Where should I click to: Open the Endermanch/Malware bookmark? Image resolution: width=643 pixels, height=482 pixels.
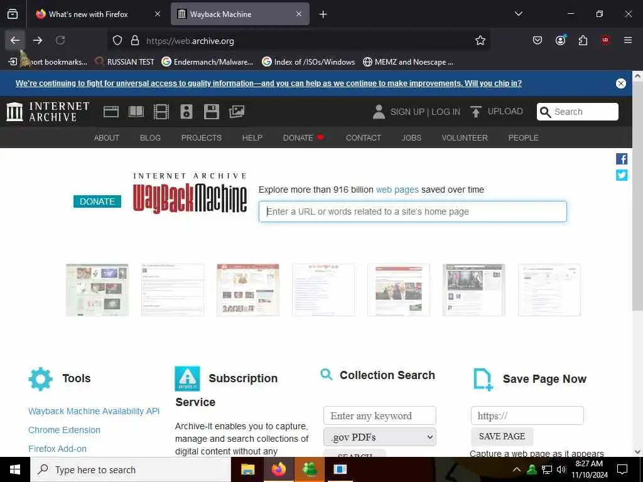pos(207,62)
